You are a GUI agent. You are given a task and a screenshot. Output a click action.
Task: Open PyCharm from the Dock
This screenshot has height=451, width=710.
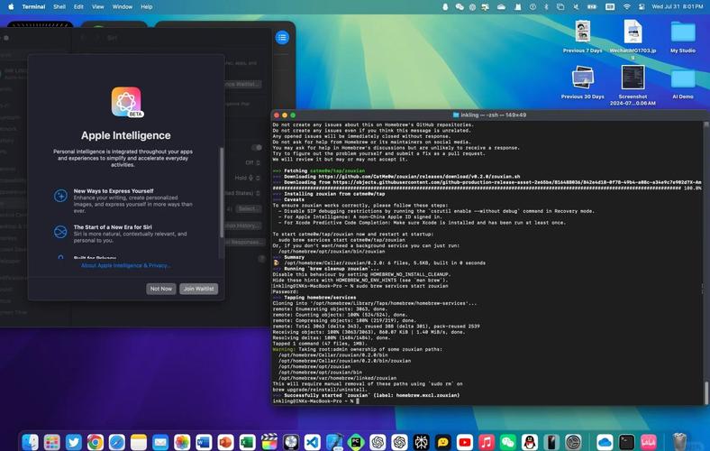(x=356, y=441)
